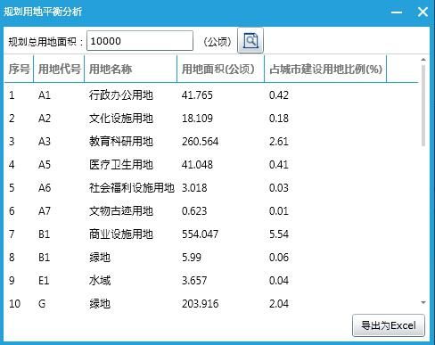The image size is (435, 345).
Task: Click the search analysis icon button
Action: [250, 41]
